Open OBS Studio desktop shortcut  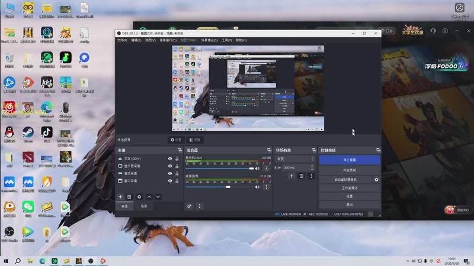[x=9, y=234]
